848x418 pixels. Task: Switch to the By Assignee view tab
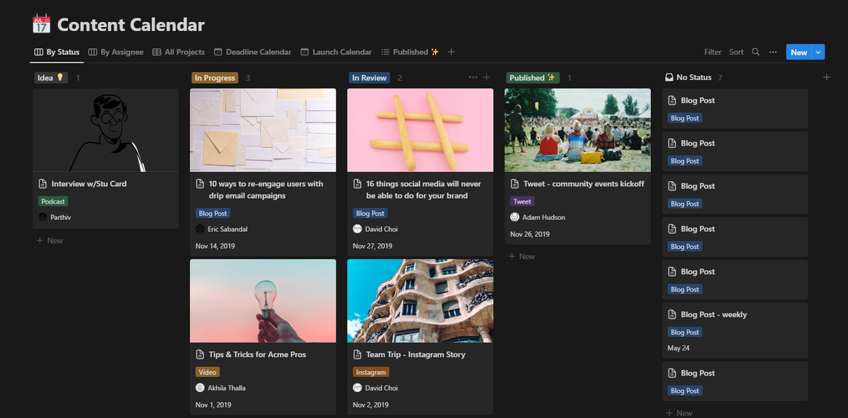[116, 52]
